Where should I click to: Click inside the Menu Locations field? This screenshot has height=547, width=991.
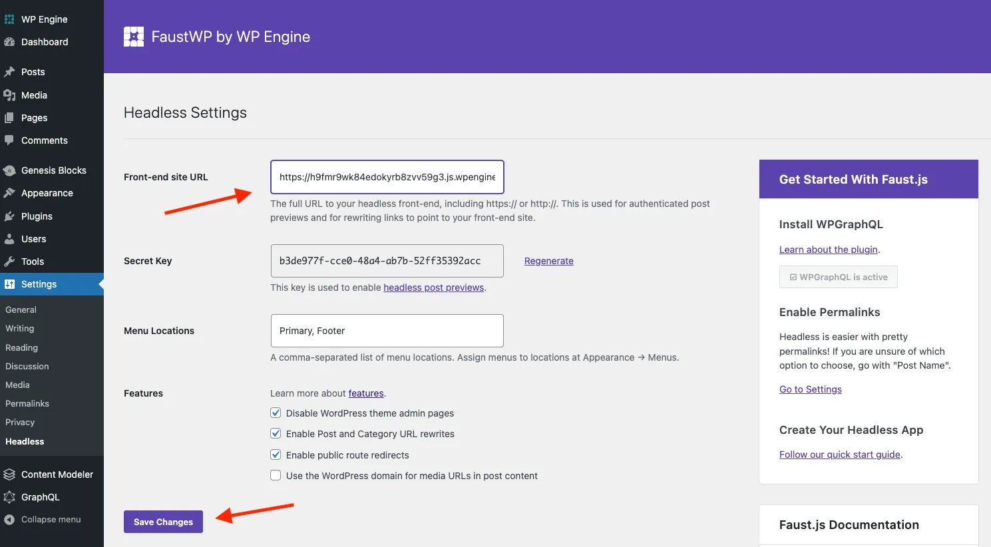pos(386,331)
